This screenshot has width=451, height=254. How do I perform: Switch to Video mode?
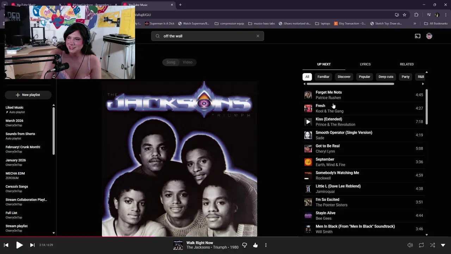pos(187,62)
